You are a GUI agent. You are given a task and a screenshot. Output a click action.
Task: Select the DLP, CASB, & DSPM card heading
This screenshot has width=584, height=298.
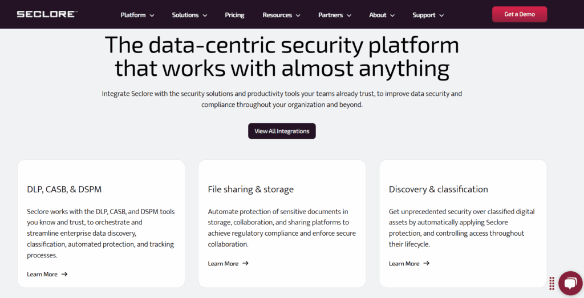pos(64,189)
